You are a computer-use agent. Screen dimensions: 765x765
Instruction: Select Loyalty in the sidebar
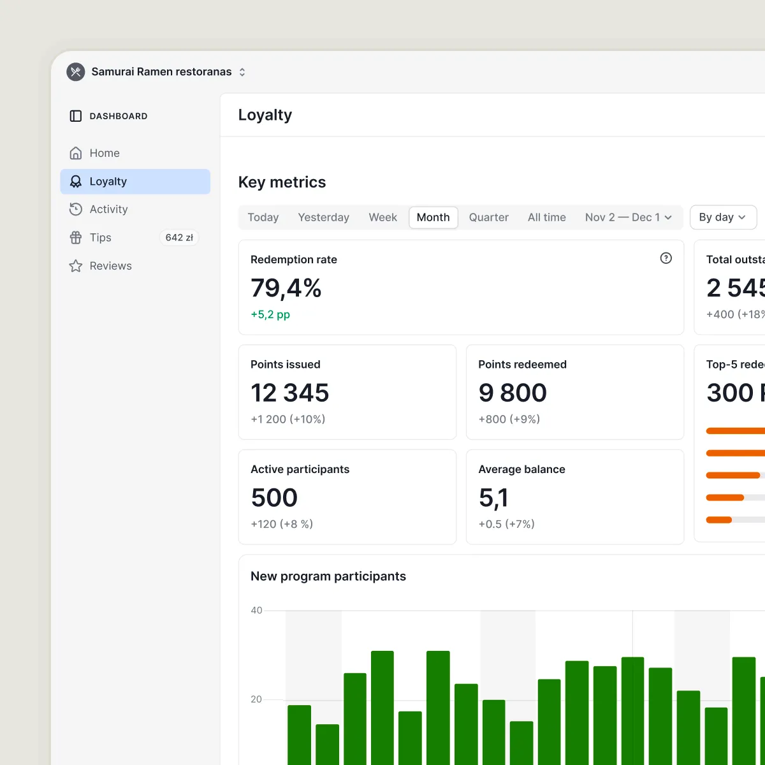pos(135,182)
